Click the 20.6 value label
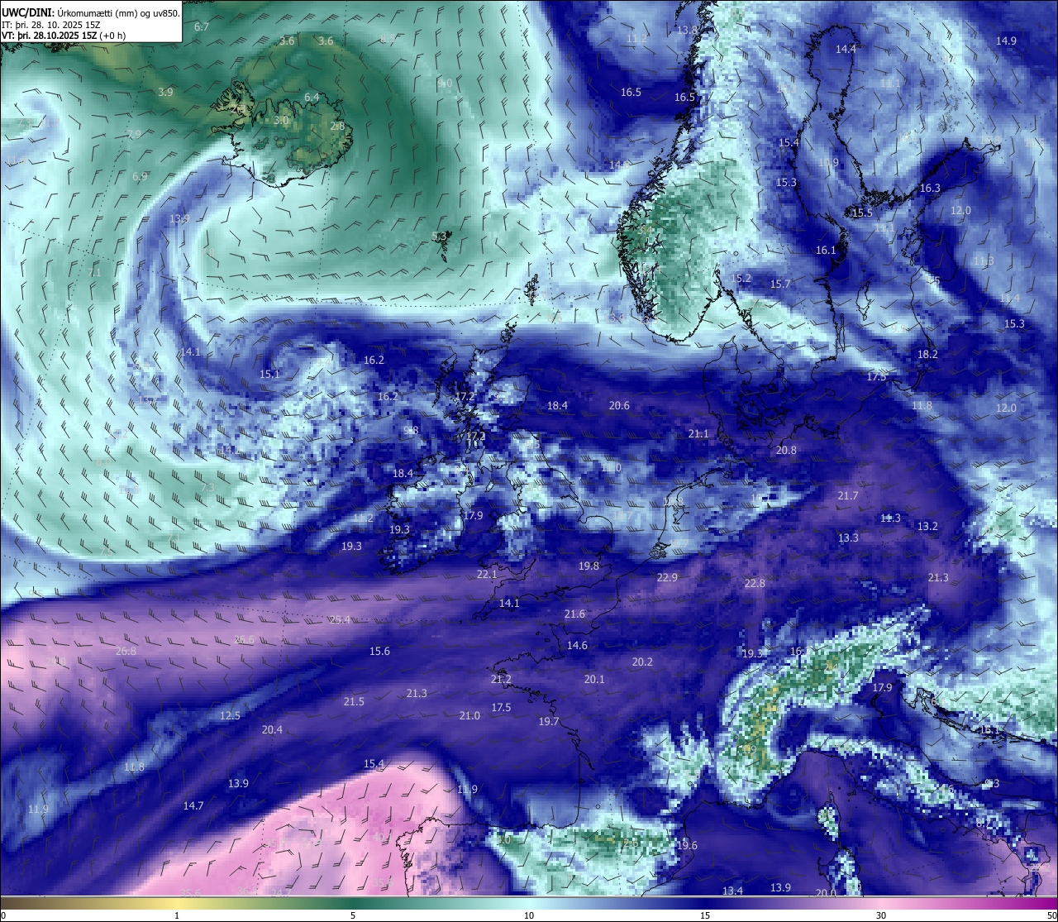 (619, 406)
